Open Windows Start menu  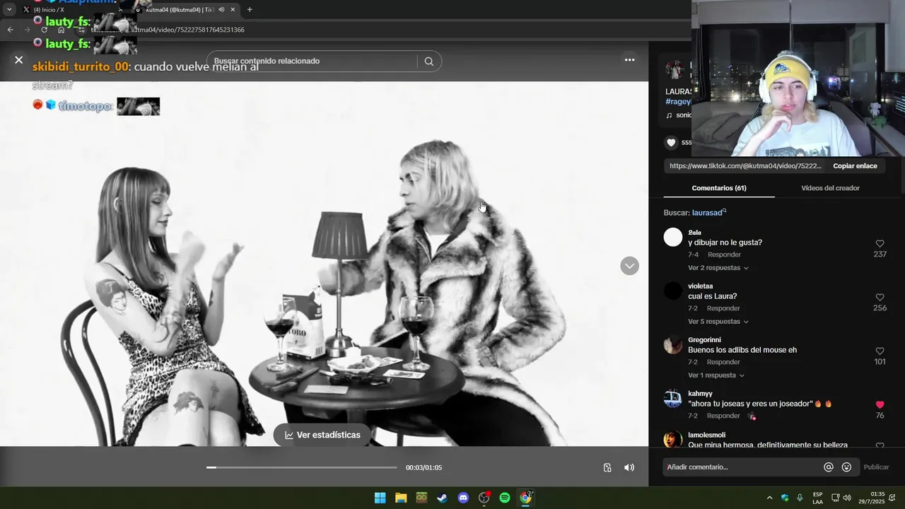(x=380, y=498)
